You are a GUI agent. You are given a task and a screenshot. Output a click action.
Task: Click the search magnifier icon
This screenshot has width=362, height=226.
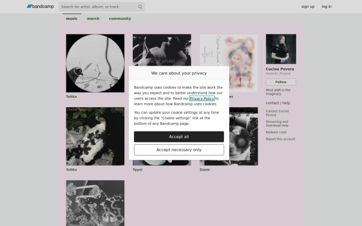140,7
